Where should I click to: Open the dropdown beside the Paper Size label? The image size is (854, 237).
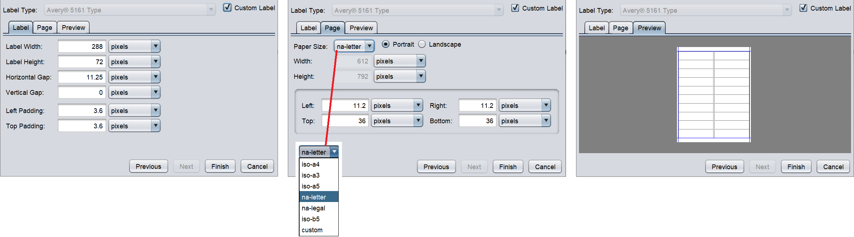point(354,46)
